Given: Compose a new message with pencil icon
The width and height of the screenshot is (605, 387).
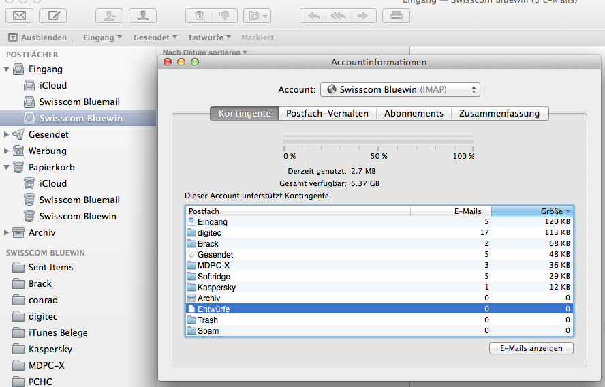Looking at the screenshot, I should tap(53, 16).
